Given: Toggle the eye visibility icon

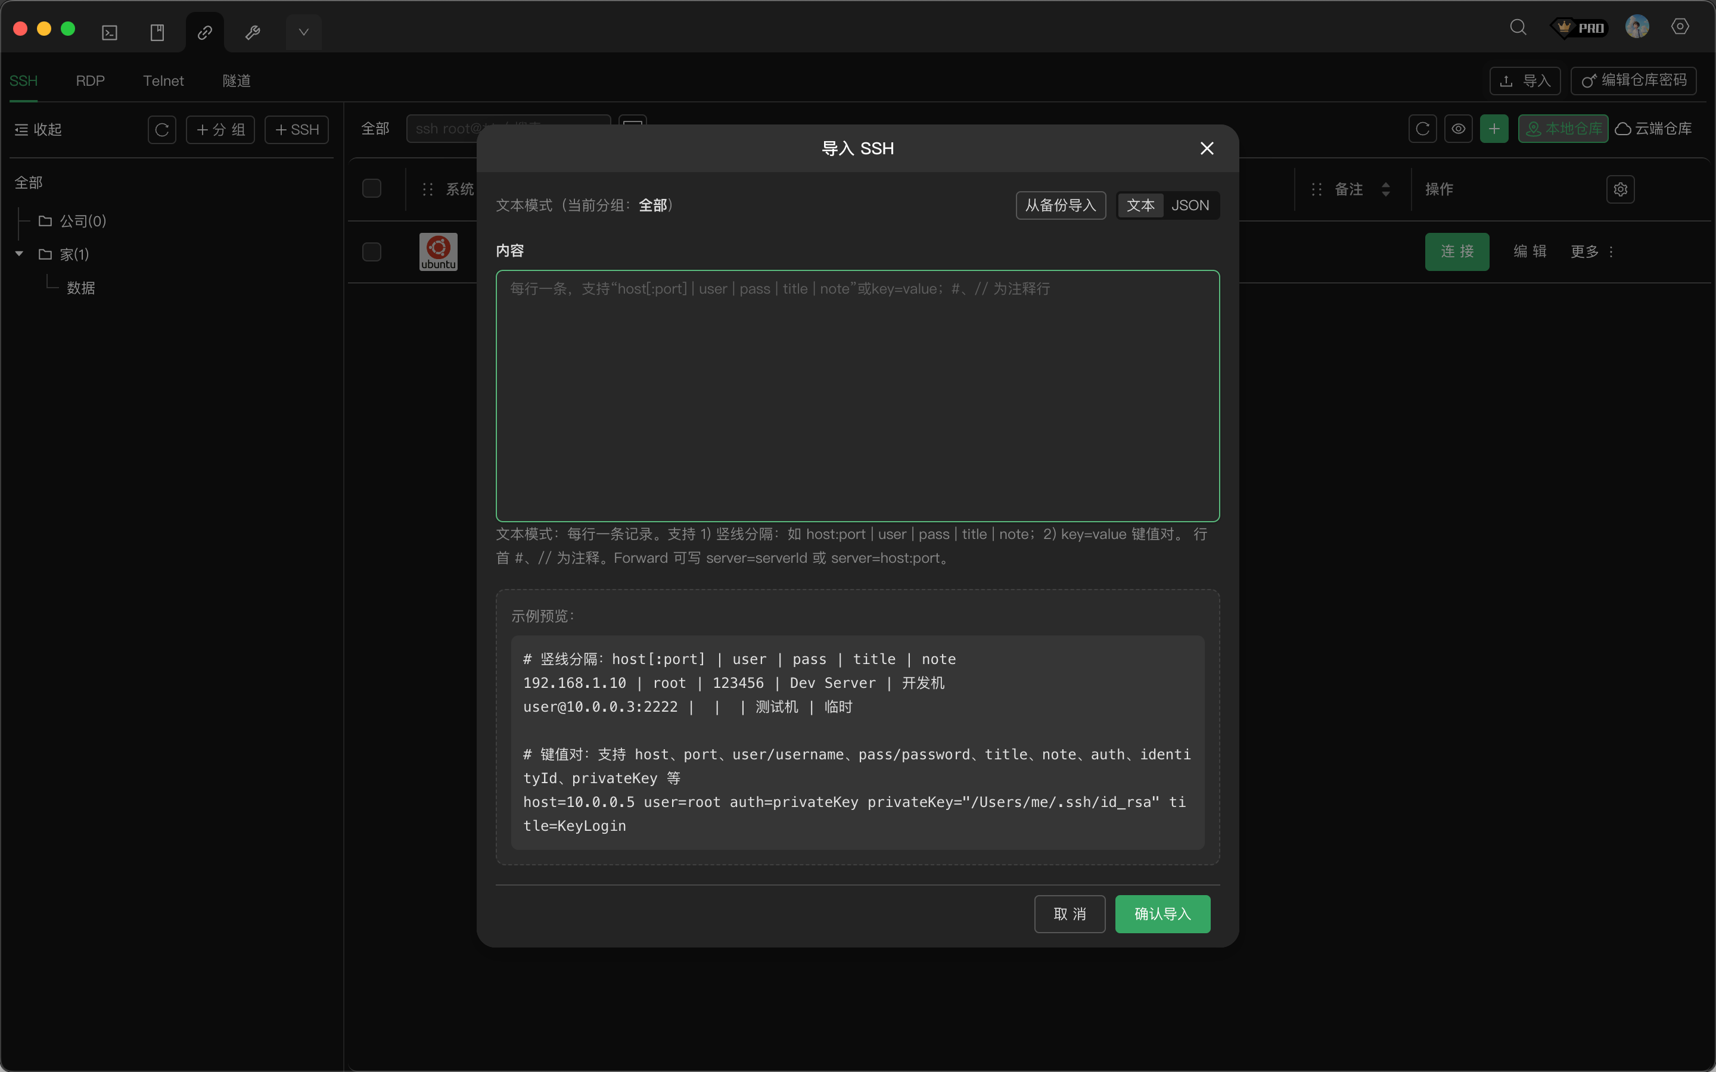Looking at the screenshot, I should pyautogui.click(x=1459, y=129).
